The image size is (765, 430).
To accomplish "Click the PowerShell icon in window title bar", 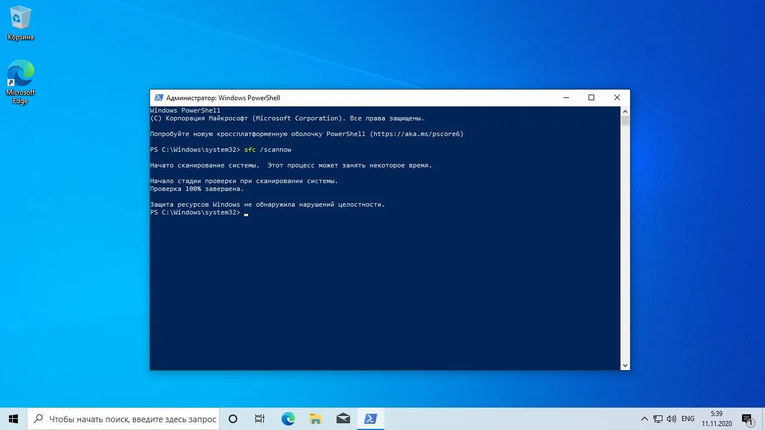I will coord(159,97).
